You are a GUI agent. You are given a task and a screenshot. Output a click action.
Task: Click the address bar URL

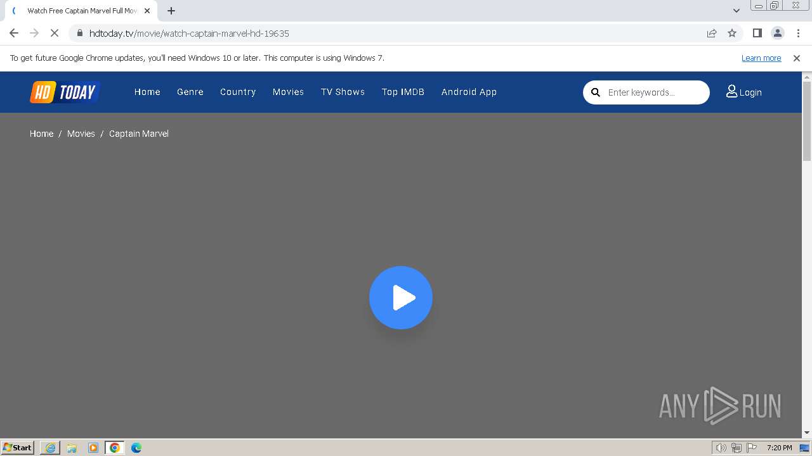coord(189,33)
